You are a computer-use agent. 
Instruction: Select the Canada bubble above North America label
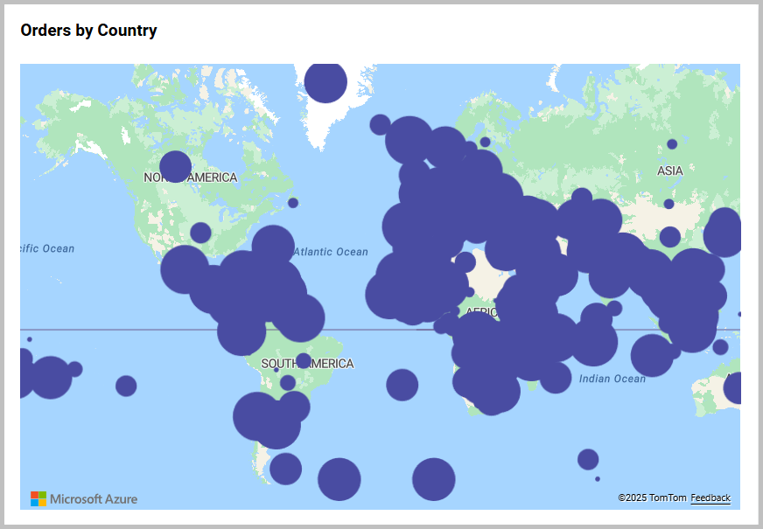[x=175, y=166]
